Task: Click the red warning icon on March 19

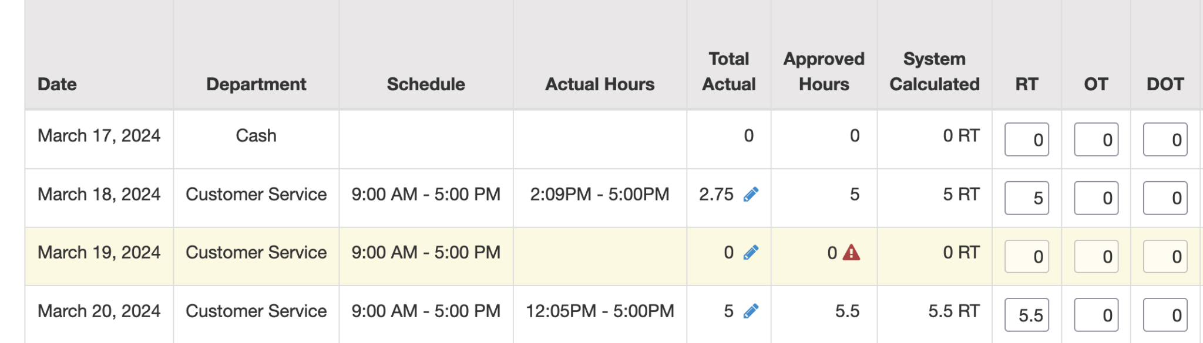Action: point(851,253)
